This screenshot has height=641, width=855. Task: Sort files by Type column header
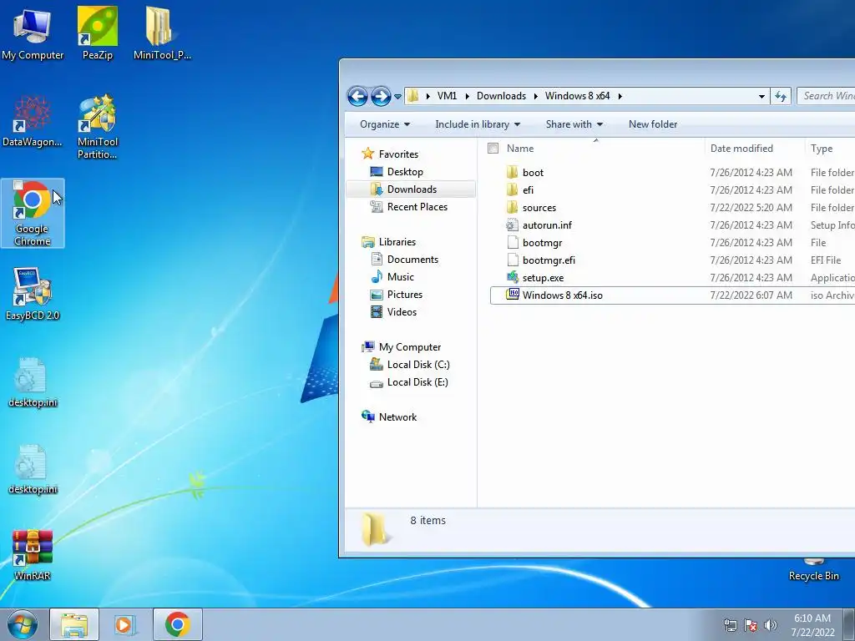point(822,149)
